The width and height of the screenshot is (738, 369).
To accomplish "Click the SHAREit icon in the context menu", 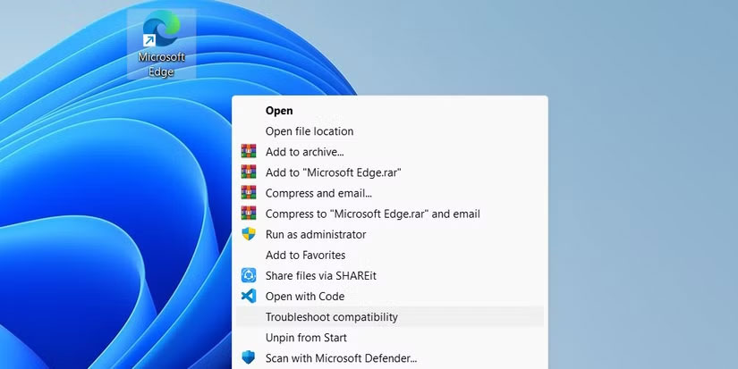I will click(x=249, y=276).
